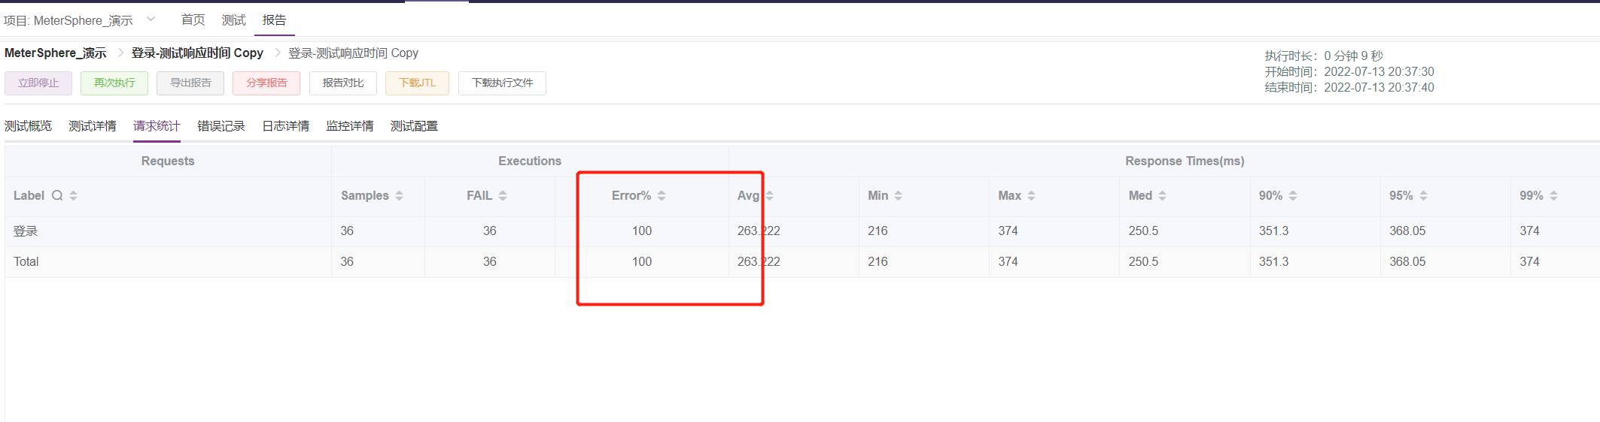The image size is (1600, 422).
Task: Click the 250.5 Med value in Total row
Action: click(1143, 261)
